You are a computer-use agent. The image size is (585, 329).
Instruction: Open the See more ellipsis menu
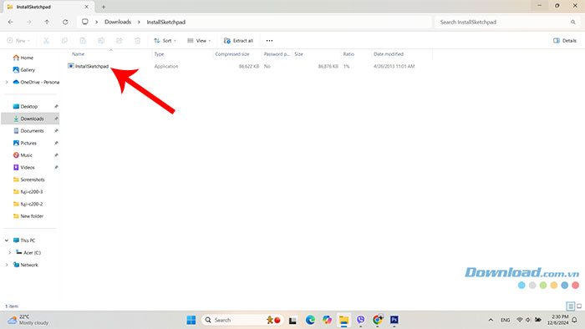click(x=269, y=41)
